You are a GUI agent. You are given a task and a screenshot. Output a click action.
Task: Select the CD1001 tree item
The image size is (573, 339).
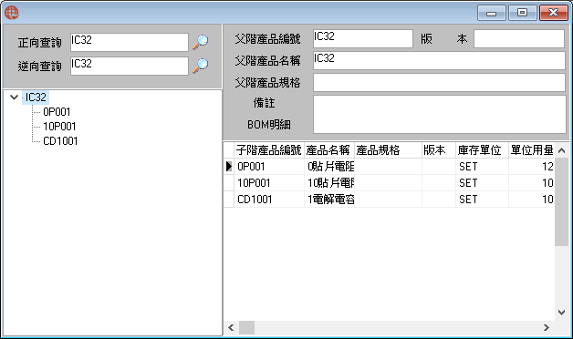click(60, 141)
